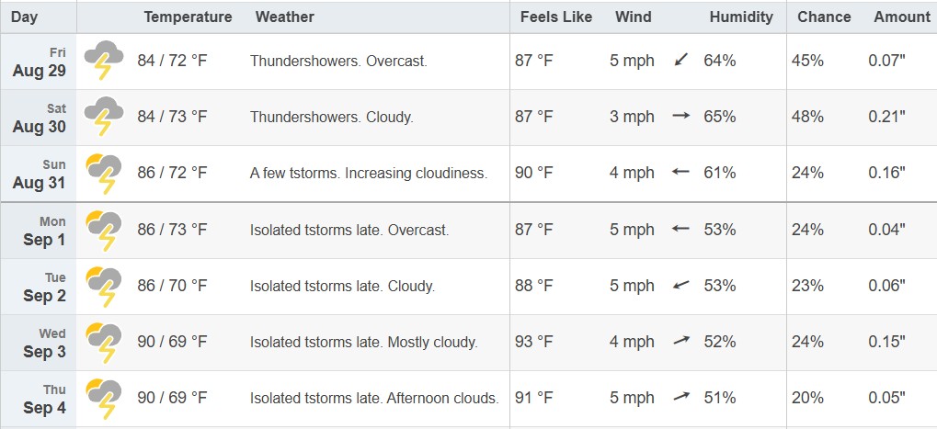Click the thundershower icon for Fri Aug 29

(104, 61)
